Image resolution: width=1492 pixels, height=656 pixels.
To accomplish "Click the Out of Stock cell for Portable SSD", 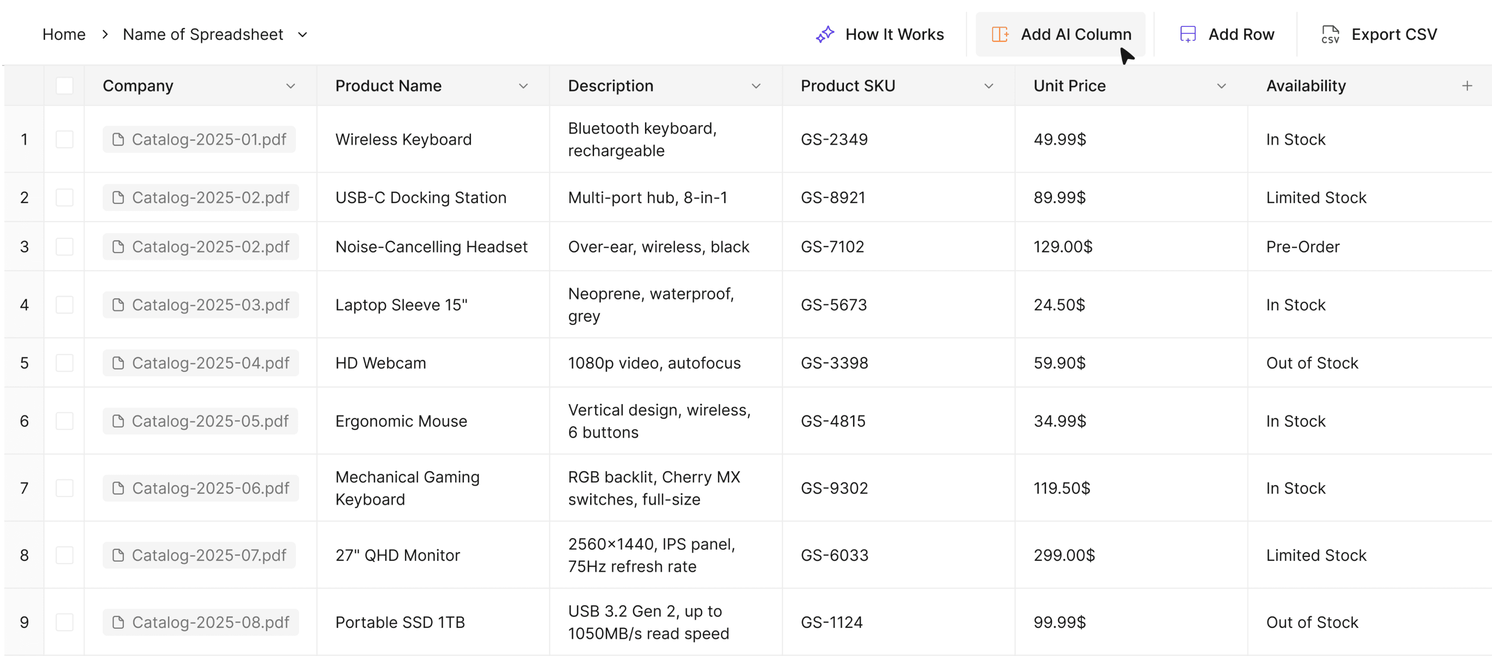I will pos(1370,622).
